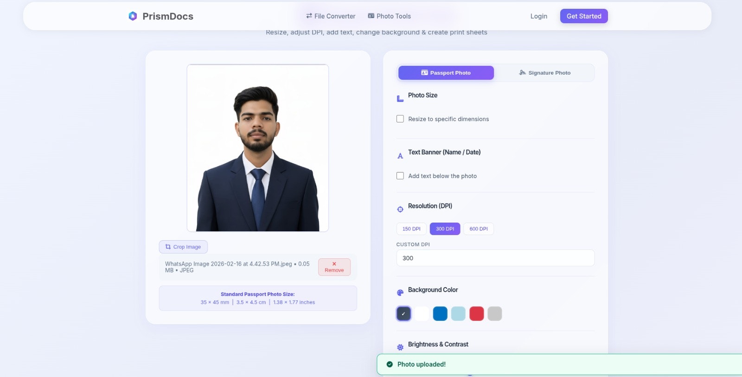Select the 150 DPI preset
Screen dimensions: 742x377
[x=411, y=229]
